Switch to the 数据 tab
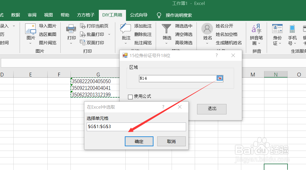 pos(16,15)
